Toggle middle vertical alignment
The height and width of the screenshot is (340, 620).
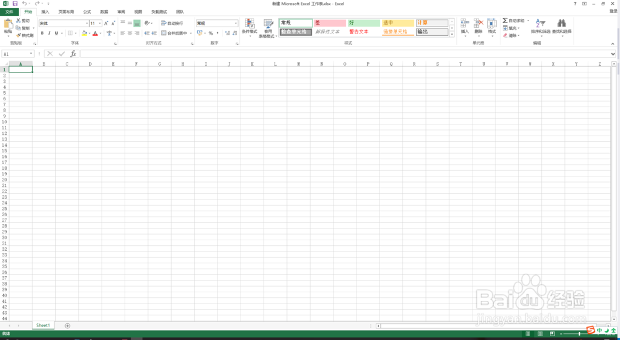(x=130, y=24)
